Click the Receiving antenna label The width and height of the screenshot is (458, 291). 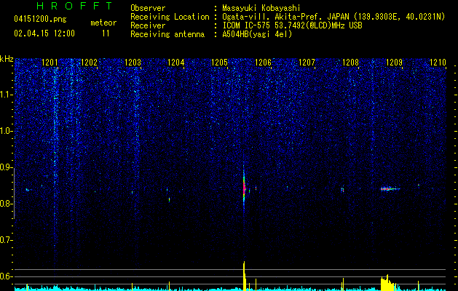167,34
